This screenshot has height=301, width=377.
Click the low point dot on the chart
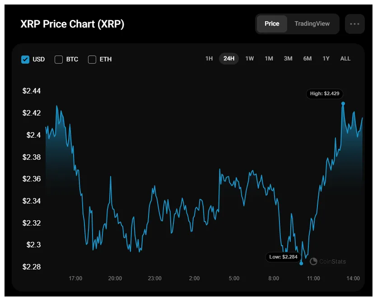[301, 263]
